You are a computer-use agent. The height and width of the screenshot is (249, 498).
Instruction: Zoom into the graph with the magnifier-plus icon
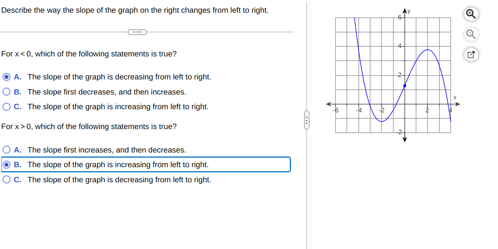point(471,14)
